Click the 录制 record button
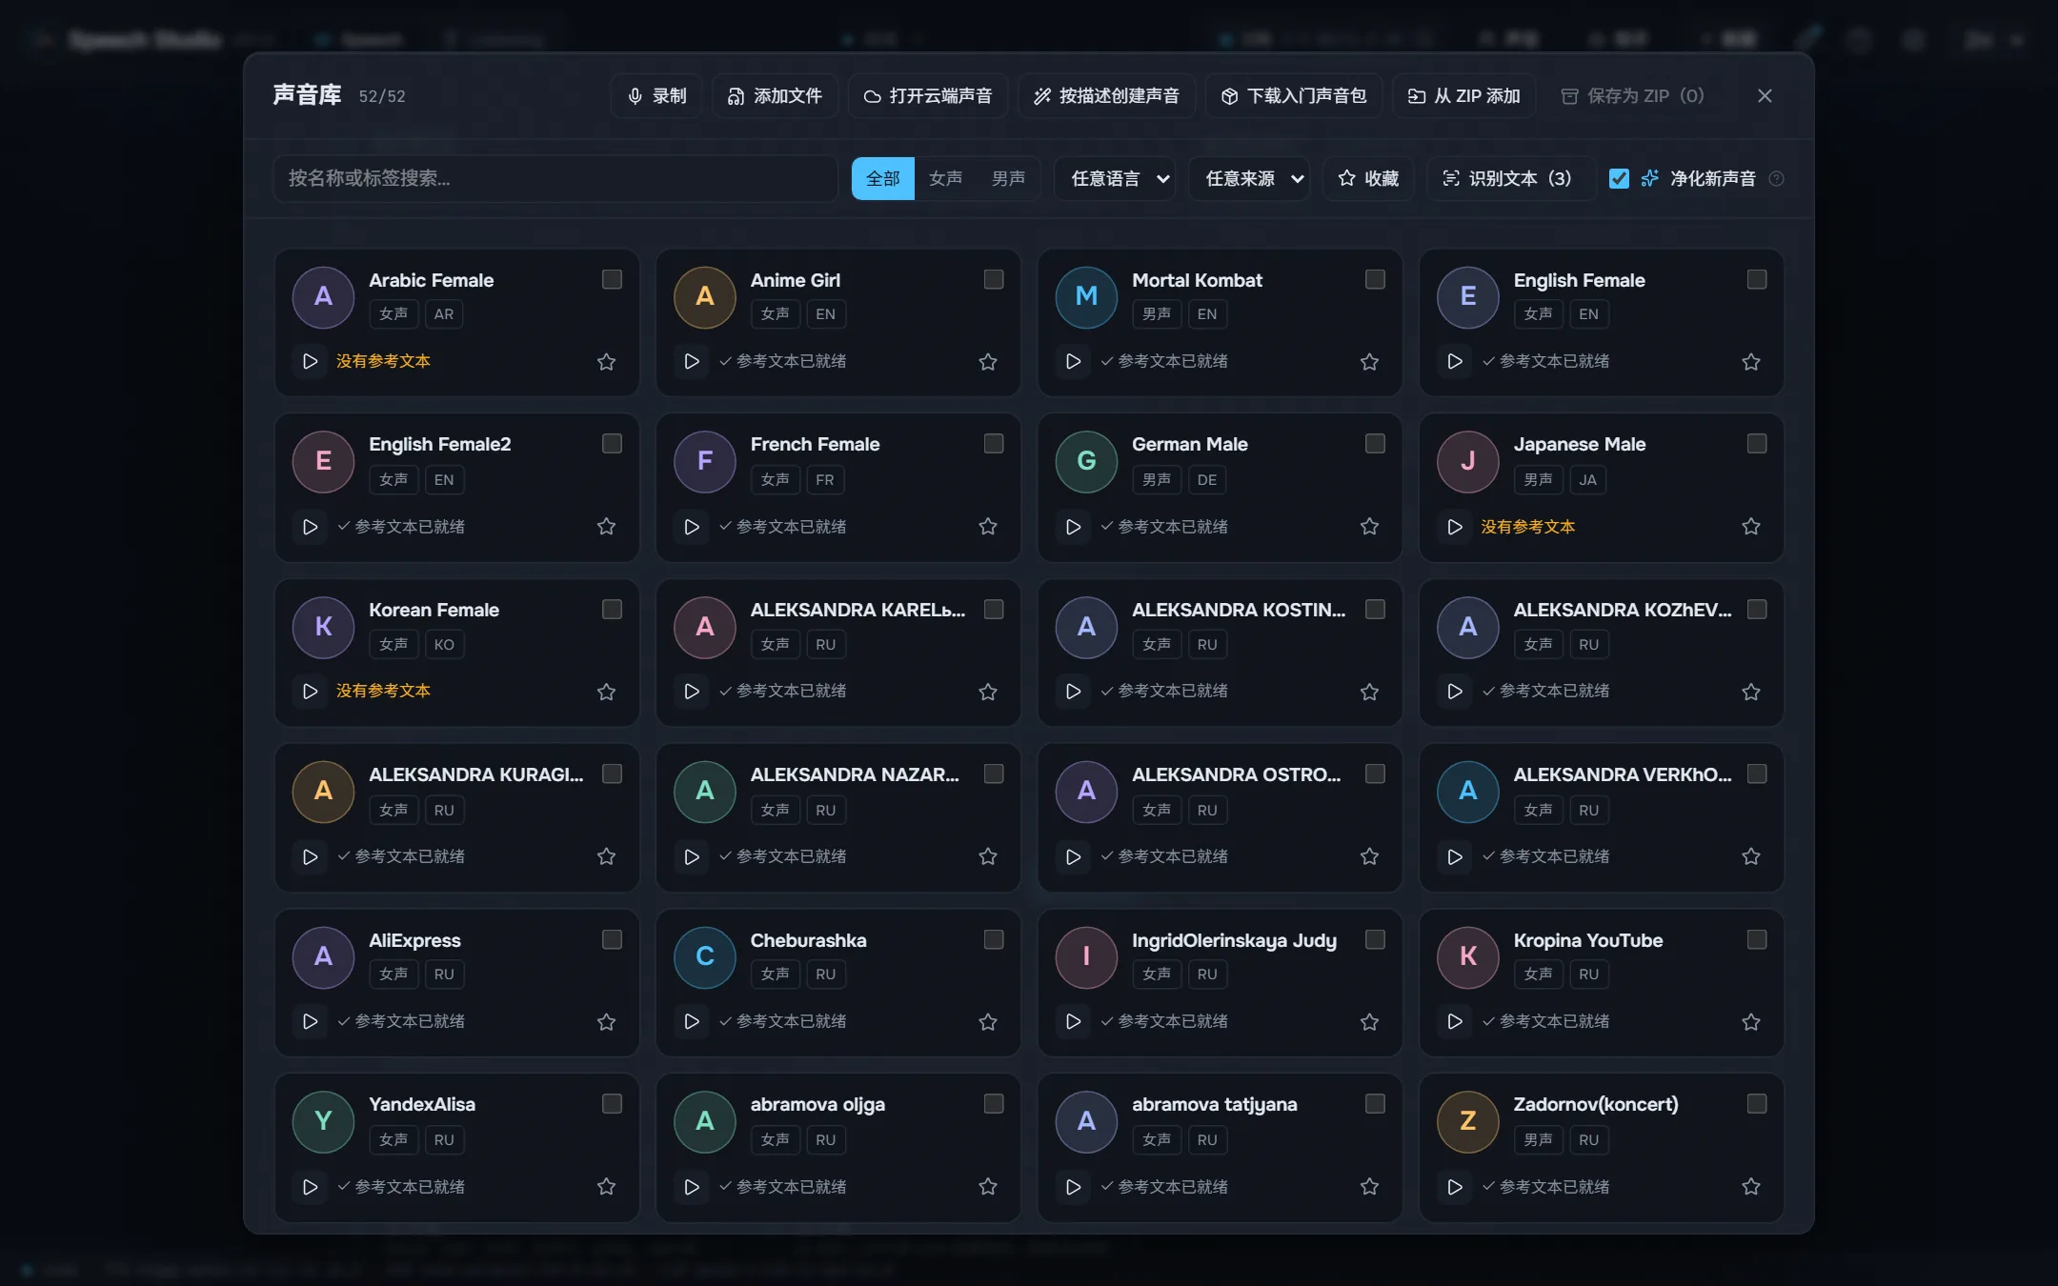Image resolution: width=2058 pixels, height=1286 pixels. click(x=656, y=96)
